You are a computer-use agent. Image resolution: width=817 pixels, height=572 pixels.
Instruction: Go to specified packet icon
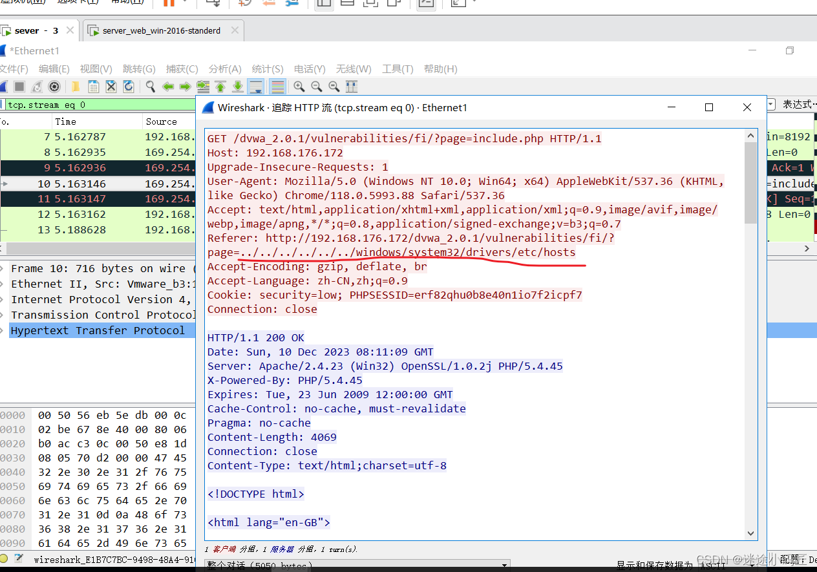point(203,86)
